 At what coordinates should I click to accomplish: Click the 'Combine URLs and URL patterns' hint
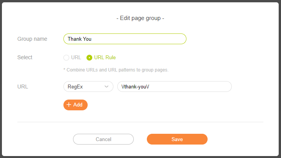(116, 70)
